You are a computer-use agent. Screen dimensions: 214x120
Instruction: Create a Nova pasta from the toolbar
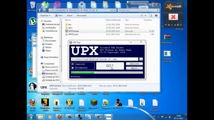click(82, 16)
